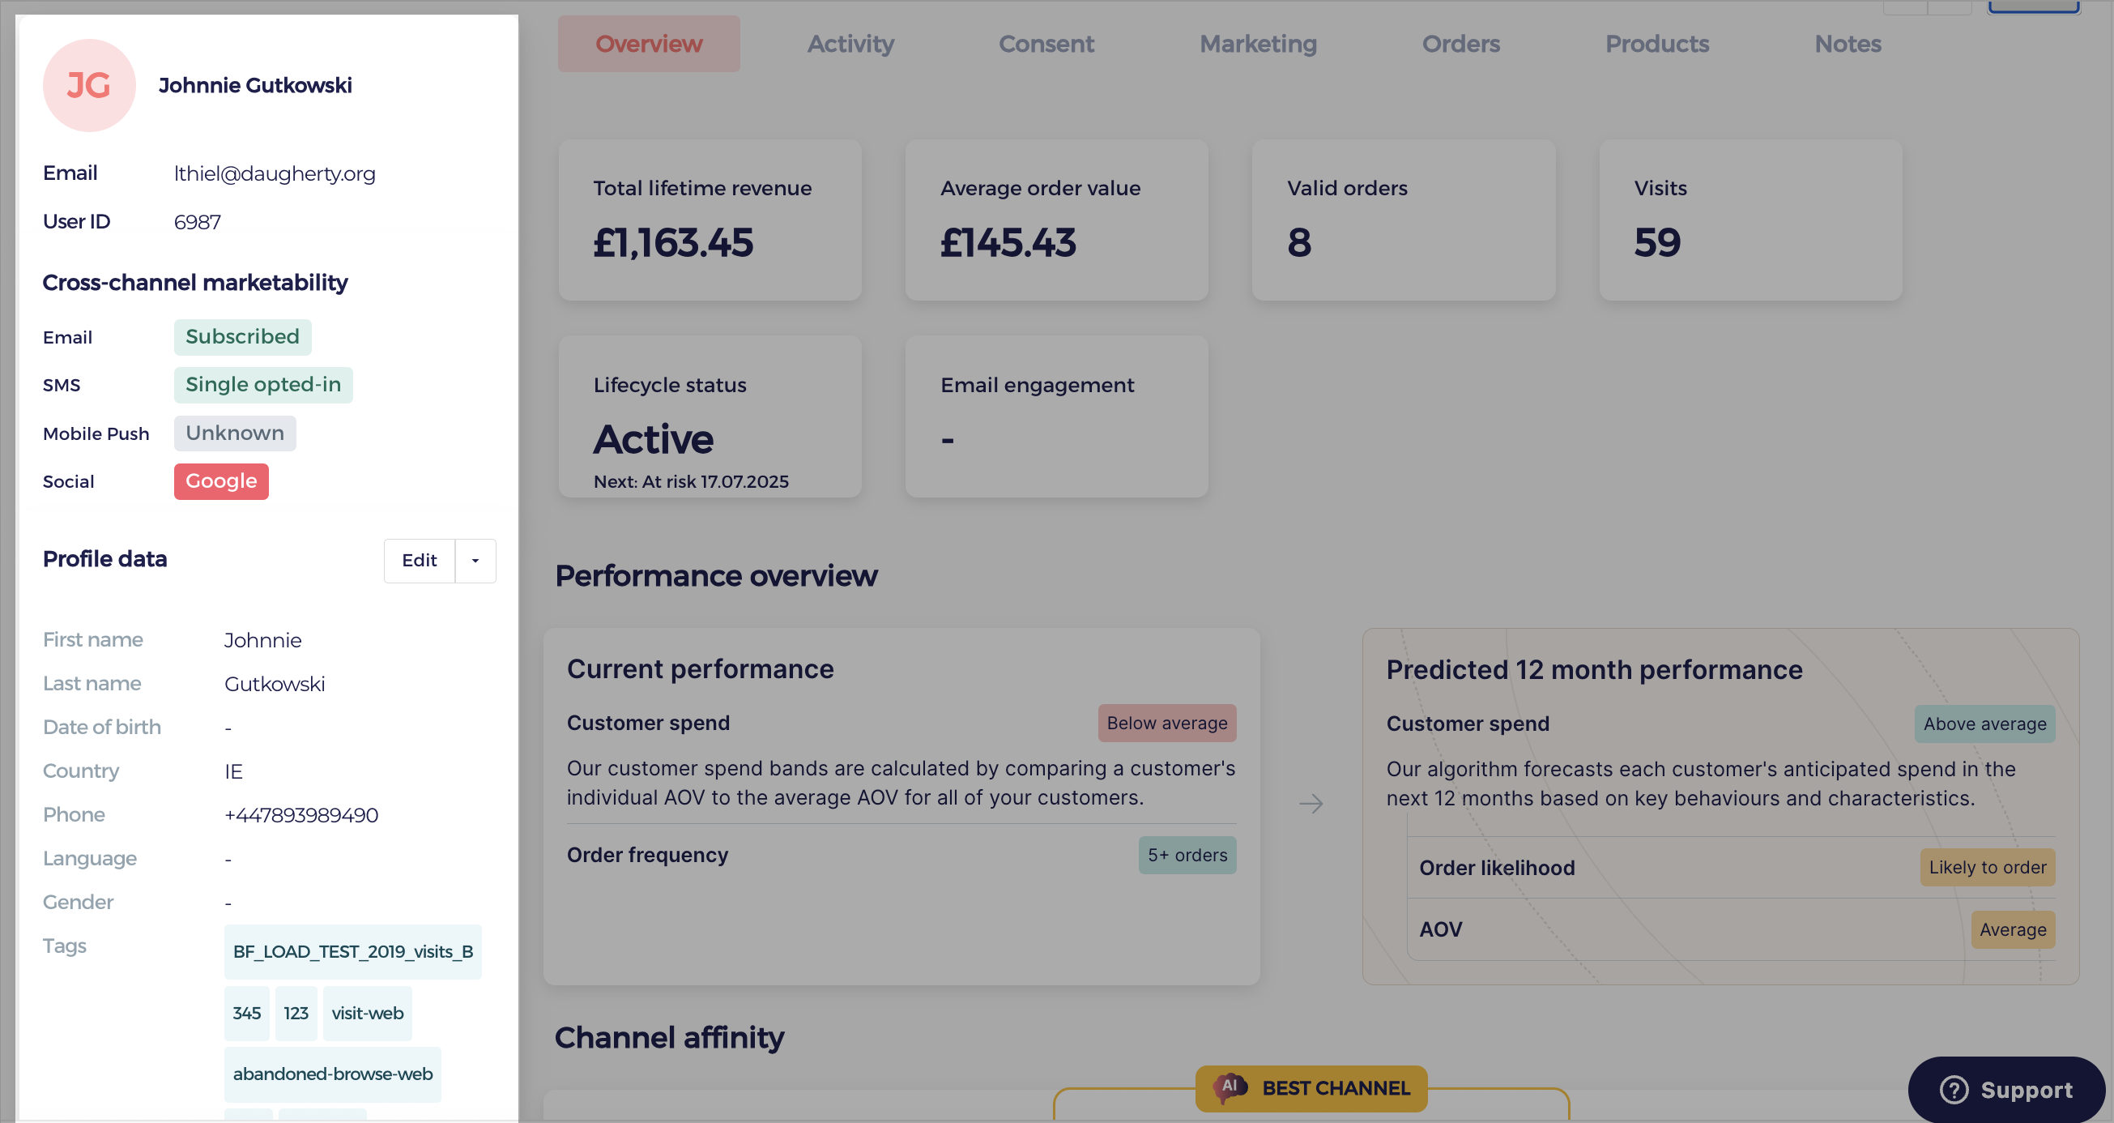The width and height of the screenshot is (2114, 1123).
Task: Click the email lthiel@daugherty.org
Action: pyautogui.click(x=274, y=173)
